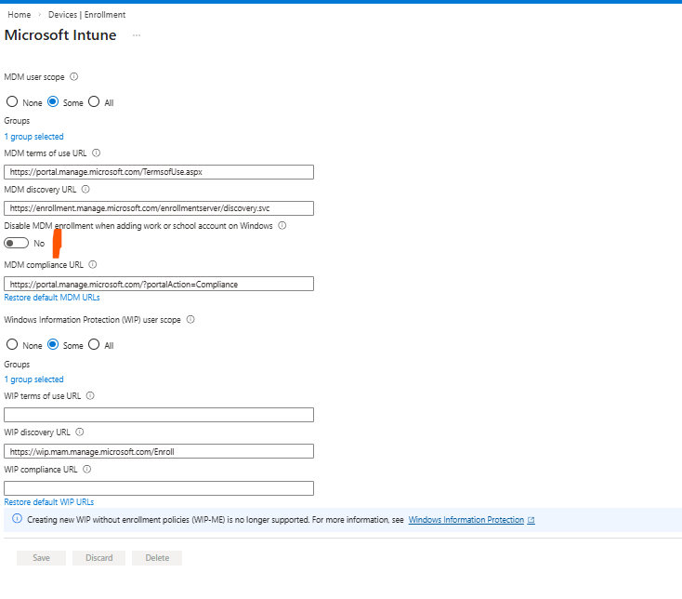The height and width of the screenshot is (599, 682).
Task: Click info icon beside WIP discovery URL
Action: click(80, 432)
